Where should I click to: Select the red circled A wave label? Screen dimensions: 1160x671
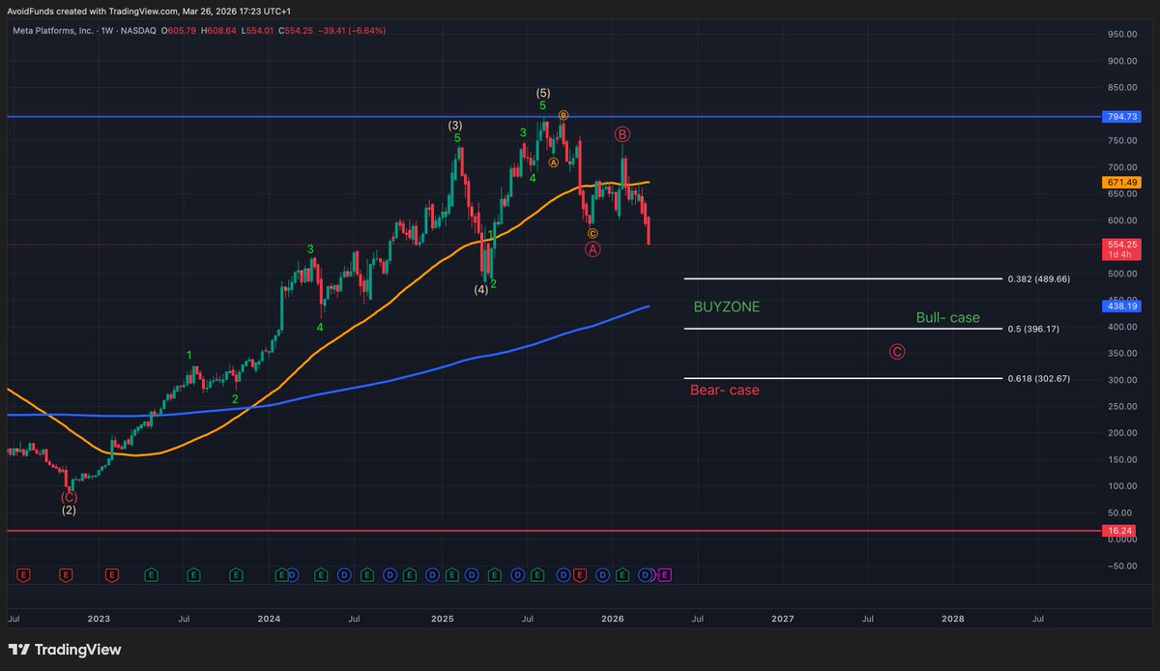pos(593,249)
